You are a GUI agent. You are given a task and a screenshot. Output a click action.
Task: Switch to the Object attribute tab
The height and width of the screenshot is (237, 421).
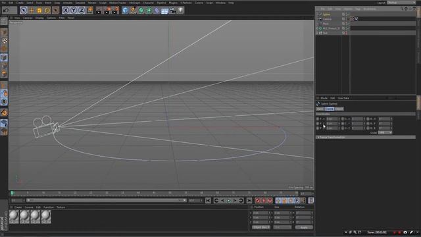339,109
